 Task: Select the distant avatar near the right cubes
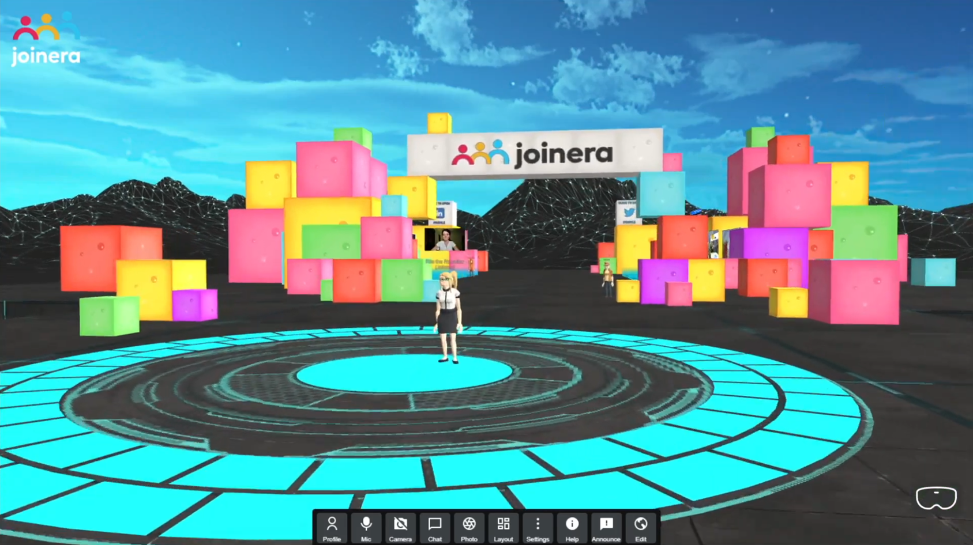point(607,278)
